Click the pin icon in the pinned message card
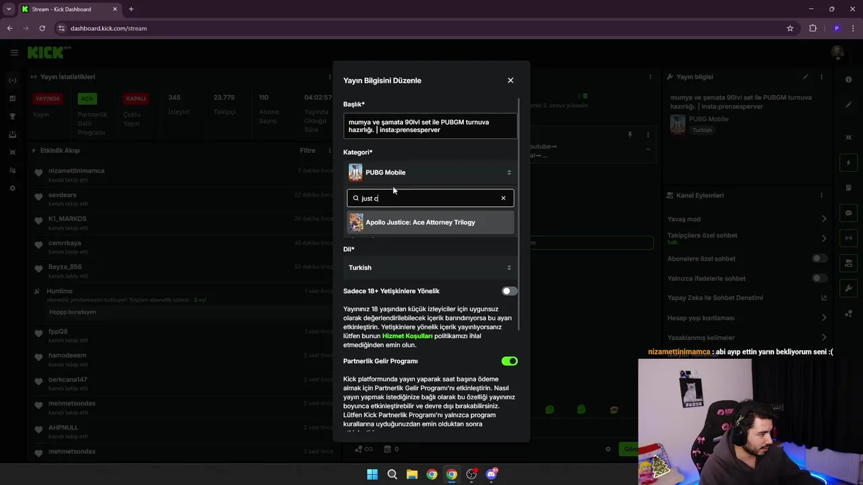 click(630, 135)
